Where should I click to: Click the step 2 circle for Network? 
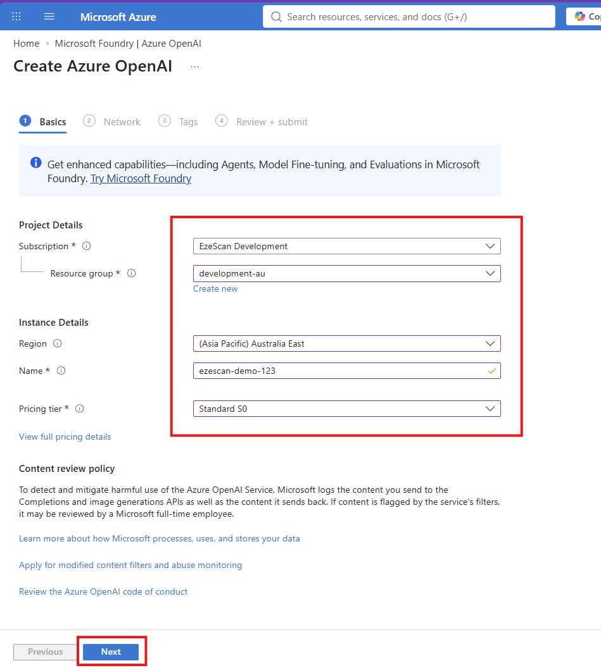(x=89, y=121)
